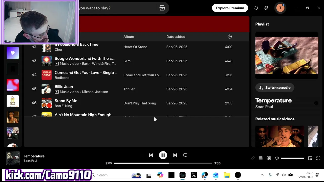Select Ain't No Mountain High Enough
This screenshot has width=324, height=182.
coord(83,115)
